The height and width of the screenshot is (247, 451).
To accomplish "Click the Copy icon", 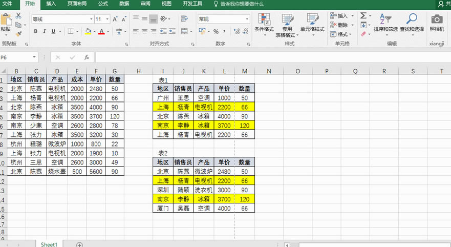I will [18, 25].
